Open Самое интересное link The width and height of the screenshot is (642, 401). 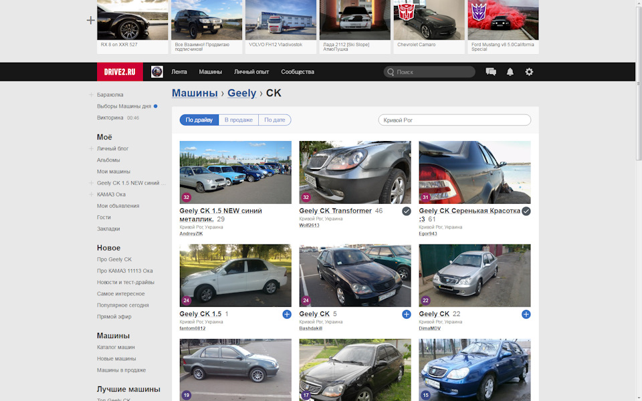pyautogui.click(x=121, y=294)
